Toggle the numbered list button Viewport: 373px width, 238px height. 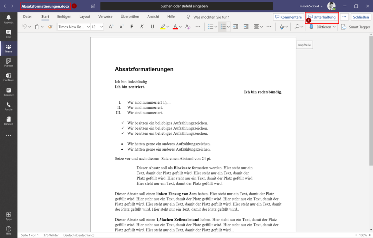(223, 27)
